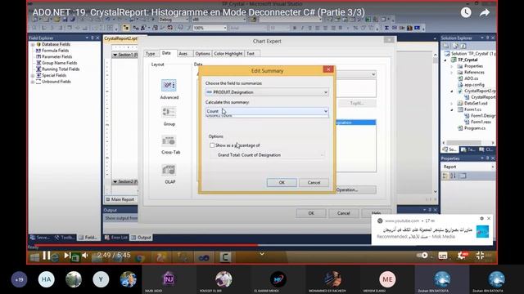Viewport: 524px width, 294px height.
Task: Open app.config in Solution Explorer
Action: point(474,85)
